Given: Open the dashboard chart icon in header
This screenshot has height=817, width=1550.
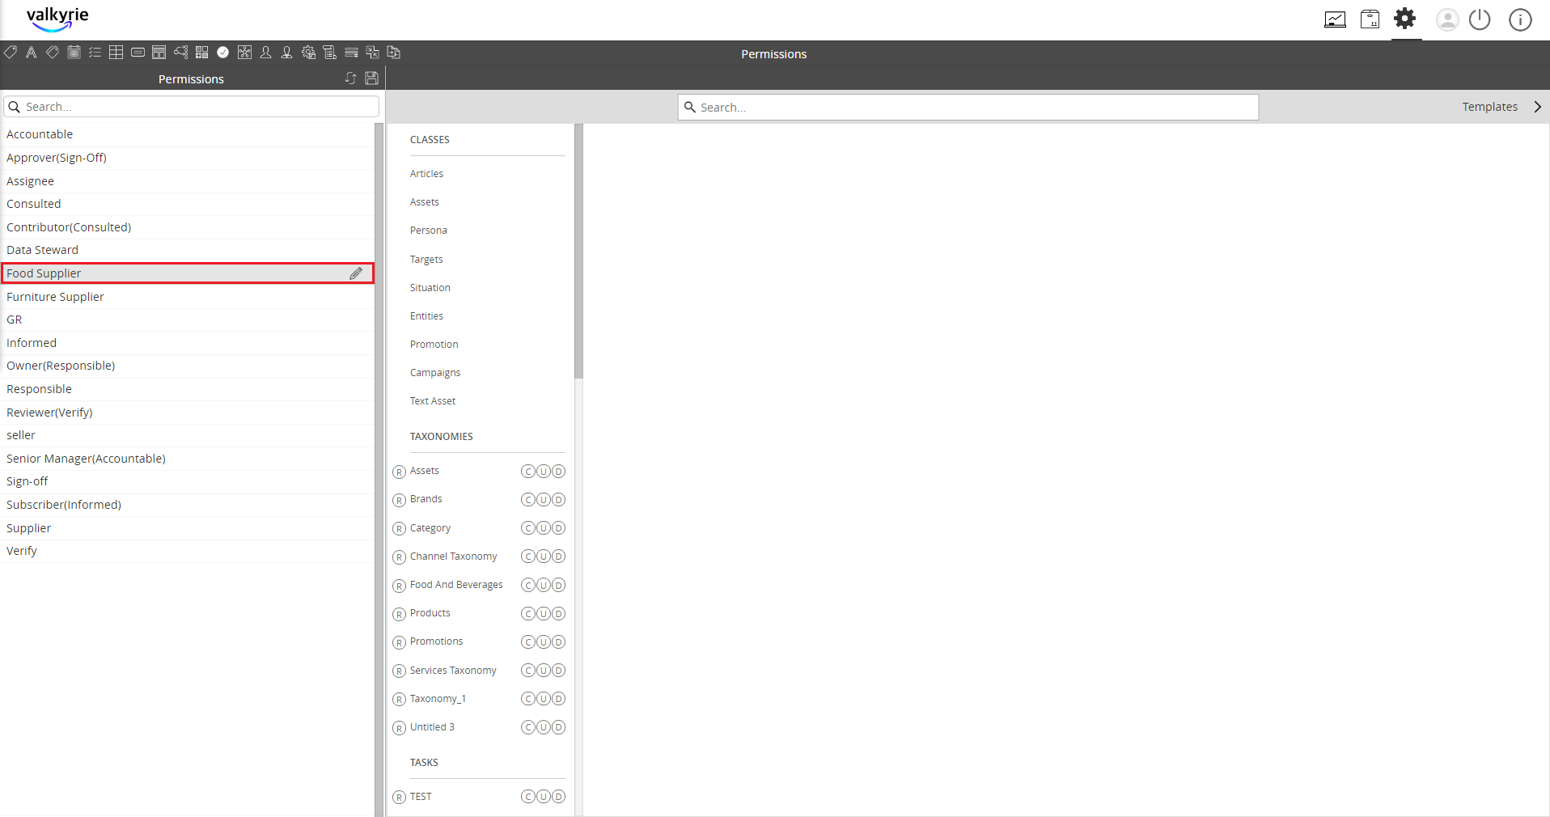Looking at the screenshot, I should pos(1335,19).
